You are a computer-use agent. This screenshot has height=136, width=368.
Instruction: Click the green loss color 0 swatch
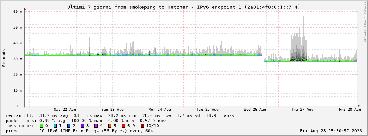(x=42, y=126)
